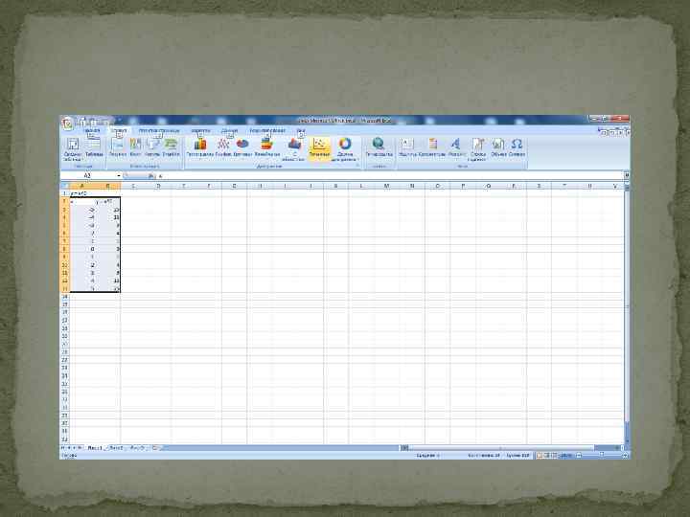Open the Help icon at the ribbon's right
Image resolution: width=690 pixels, height=517 pixels.
pos(605,132)
